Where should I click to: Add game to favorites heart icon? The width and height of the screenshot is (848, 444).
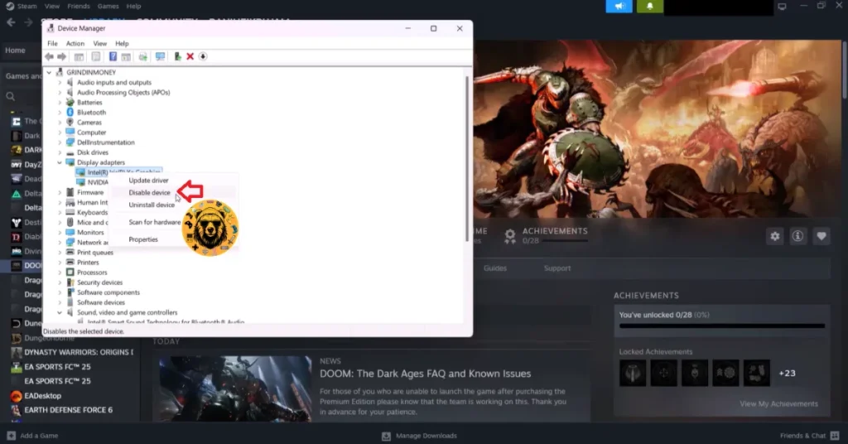821,236
